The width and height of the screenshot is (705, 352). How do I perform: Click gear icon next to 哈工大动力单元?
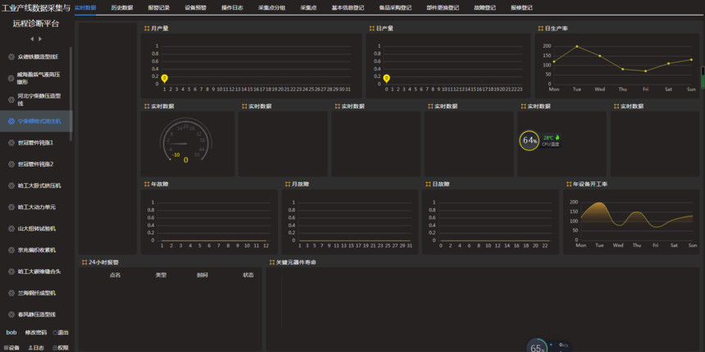[11, 207]
